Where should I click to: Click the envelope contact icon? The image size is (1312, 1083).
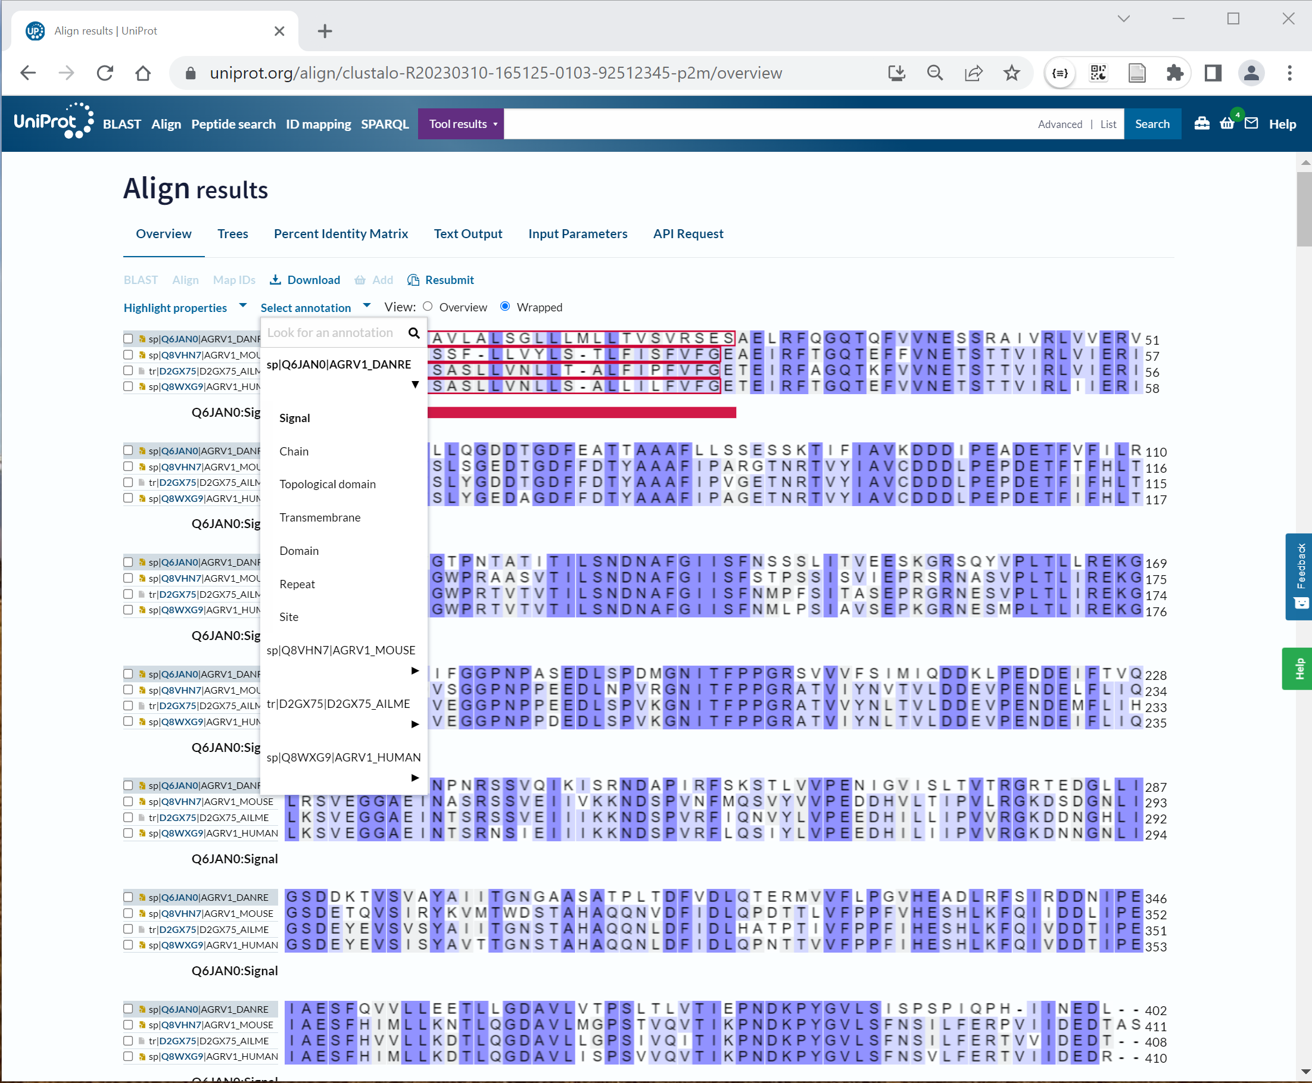coord(1251,123)
